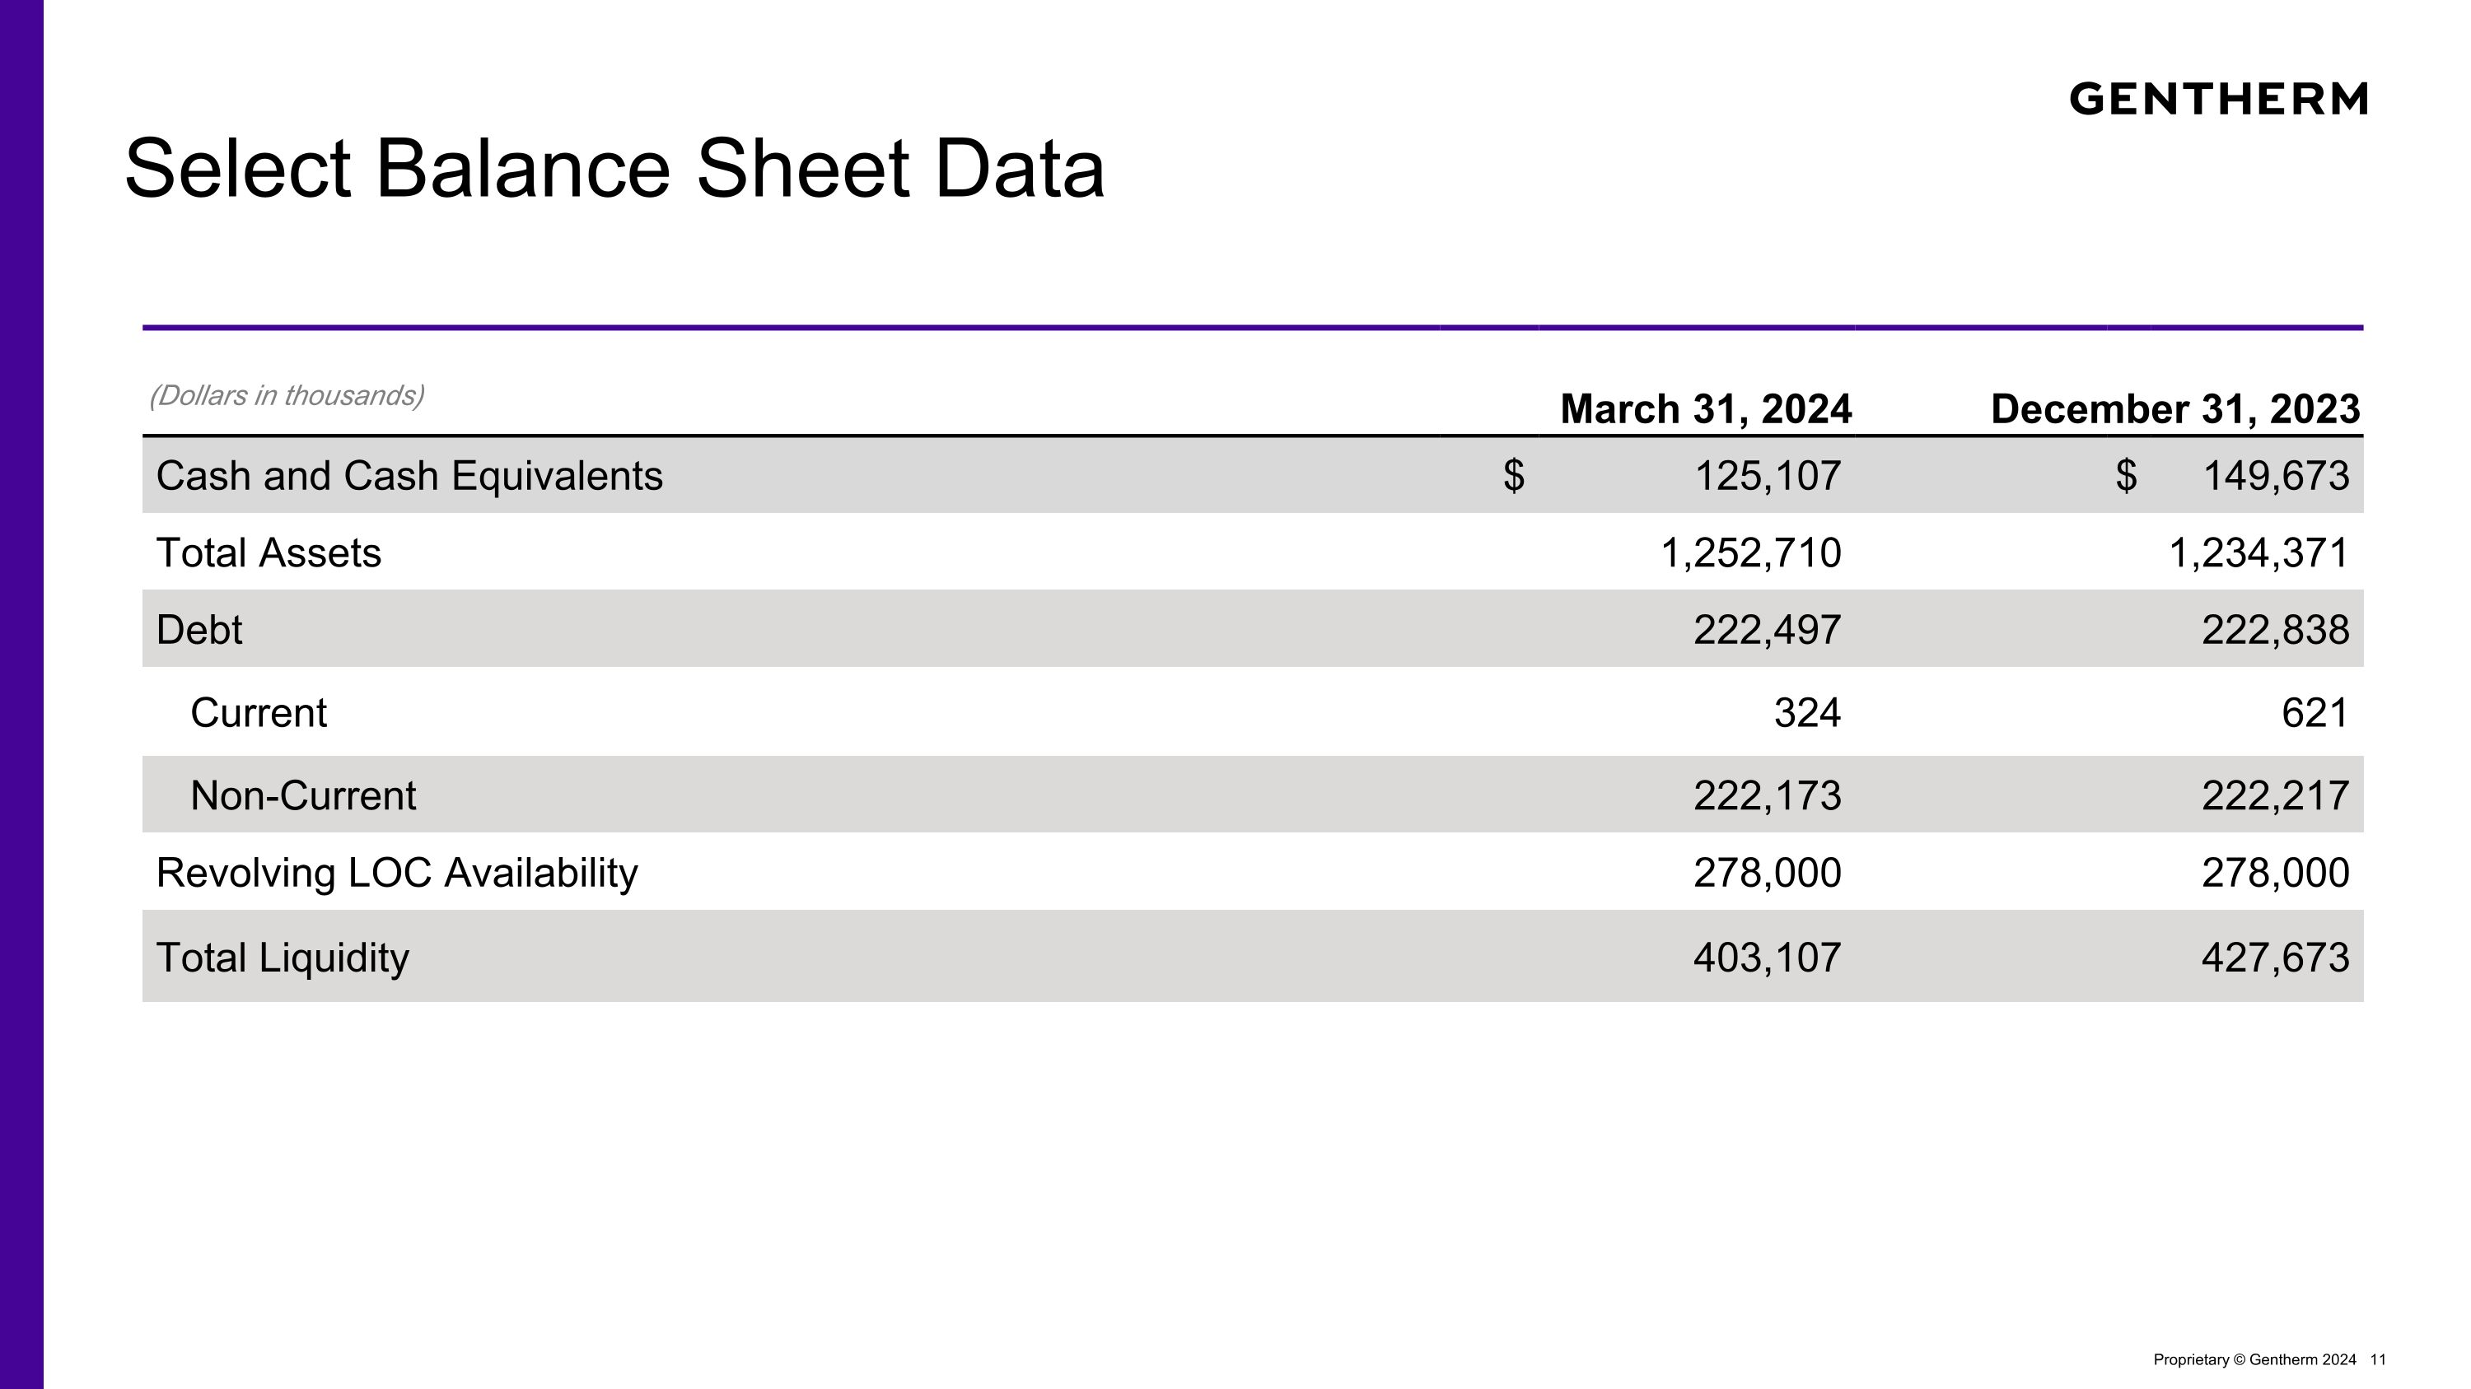Click the Debt row label

[199, 630]
